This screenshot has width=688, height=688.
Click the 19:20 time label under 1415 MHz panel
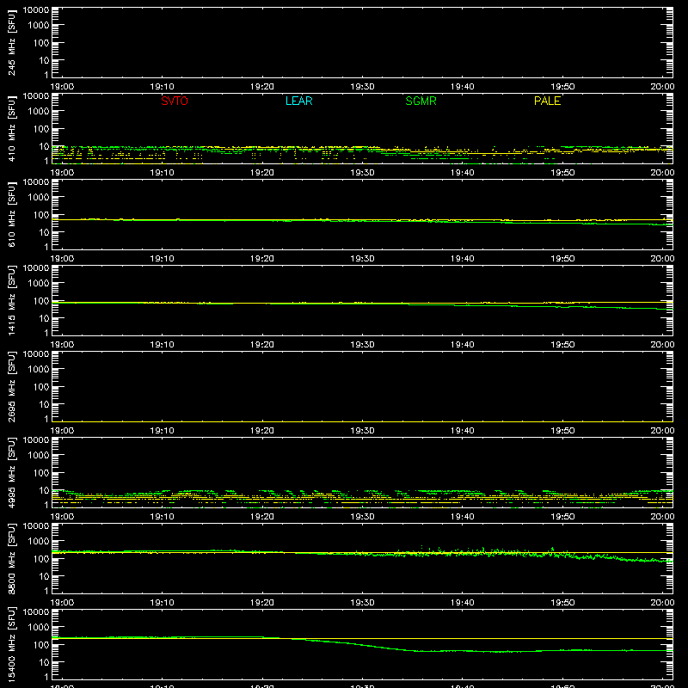[262, 345]
